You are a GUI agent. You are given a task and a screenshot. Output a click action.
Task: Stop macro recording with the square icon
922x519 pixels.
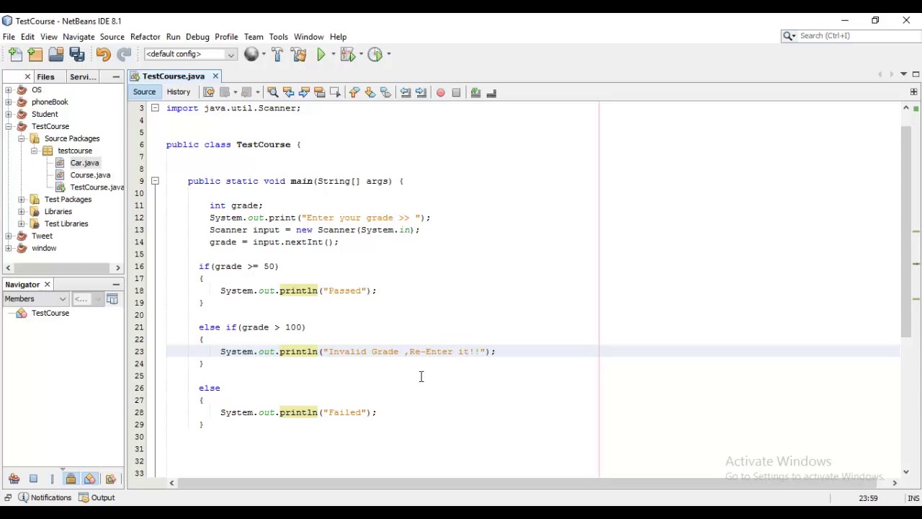click(456, 92)
